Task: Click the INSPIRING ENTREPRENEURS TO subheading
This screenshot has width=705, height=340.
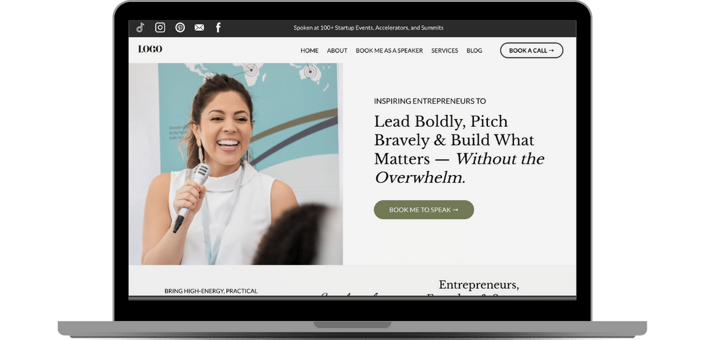Action: point(430,101)
